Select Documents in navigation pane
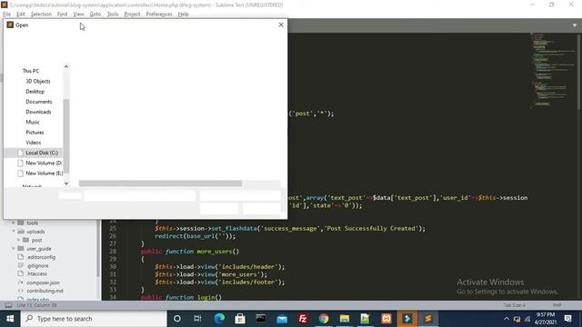 click(x=38, y=102)
